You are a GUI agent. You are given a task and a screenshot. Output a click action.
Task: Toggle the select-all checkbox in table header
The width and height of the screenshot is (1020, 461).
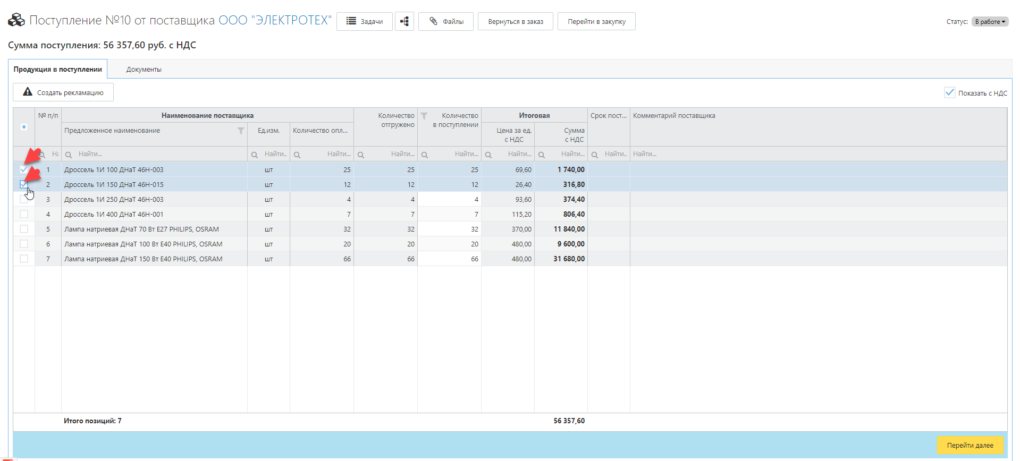[24, 127]
